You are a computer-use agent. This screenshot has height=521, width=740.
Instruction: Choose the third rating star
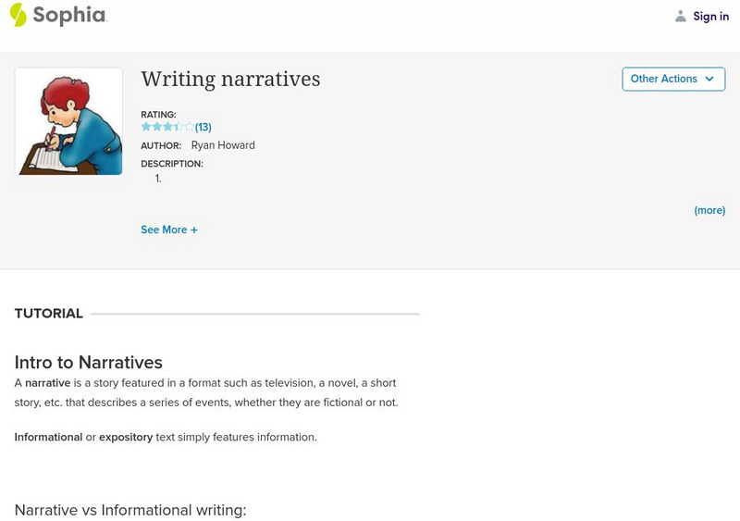(168, 127)
